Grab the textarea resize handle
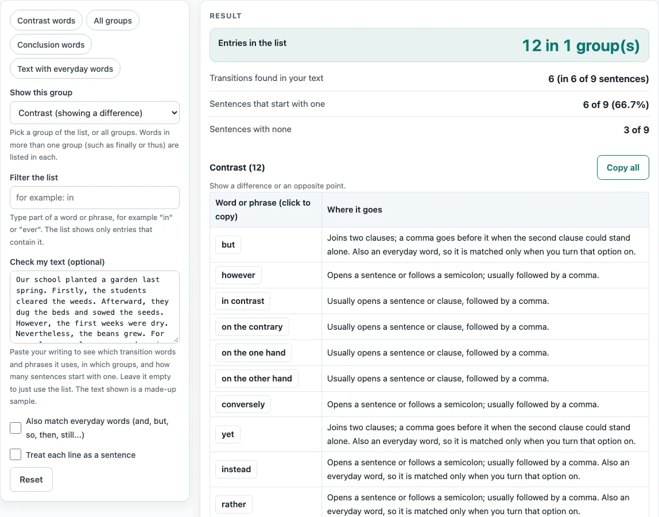The image size is (659, 517). [176, 339]
